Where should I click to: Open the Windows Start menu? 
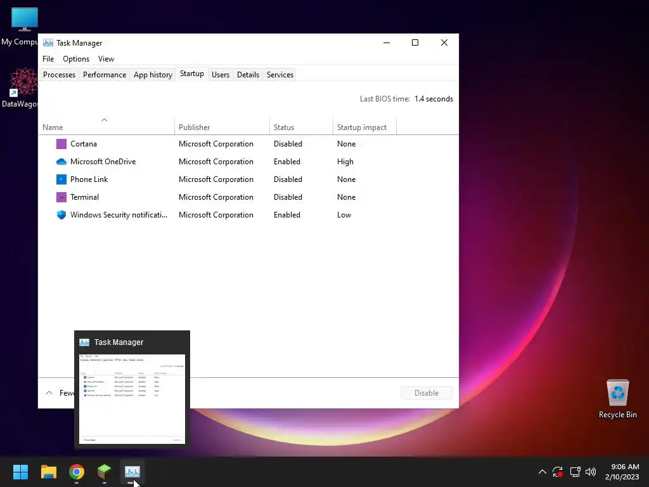pyautogui.click(x=20, y=472)
